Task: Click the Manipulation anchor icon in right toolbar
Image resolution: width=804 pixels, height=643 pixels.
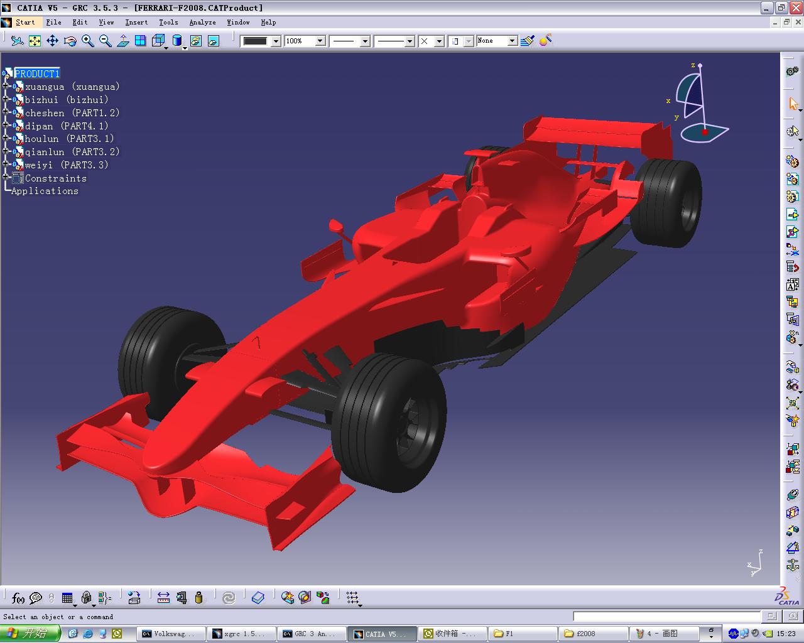Action: (793, 566)
